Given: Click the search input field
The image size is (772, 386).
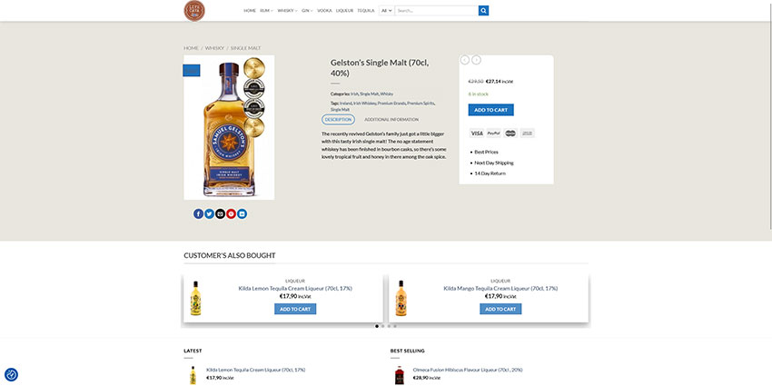Looking at the screenshot, I should pyautogui.click(x=436, y=11).
